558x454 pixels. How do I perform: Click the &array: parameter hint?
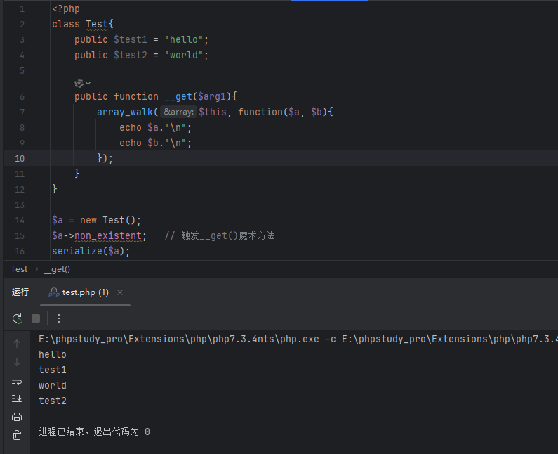tap(179, 112)
